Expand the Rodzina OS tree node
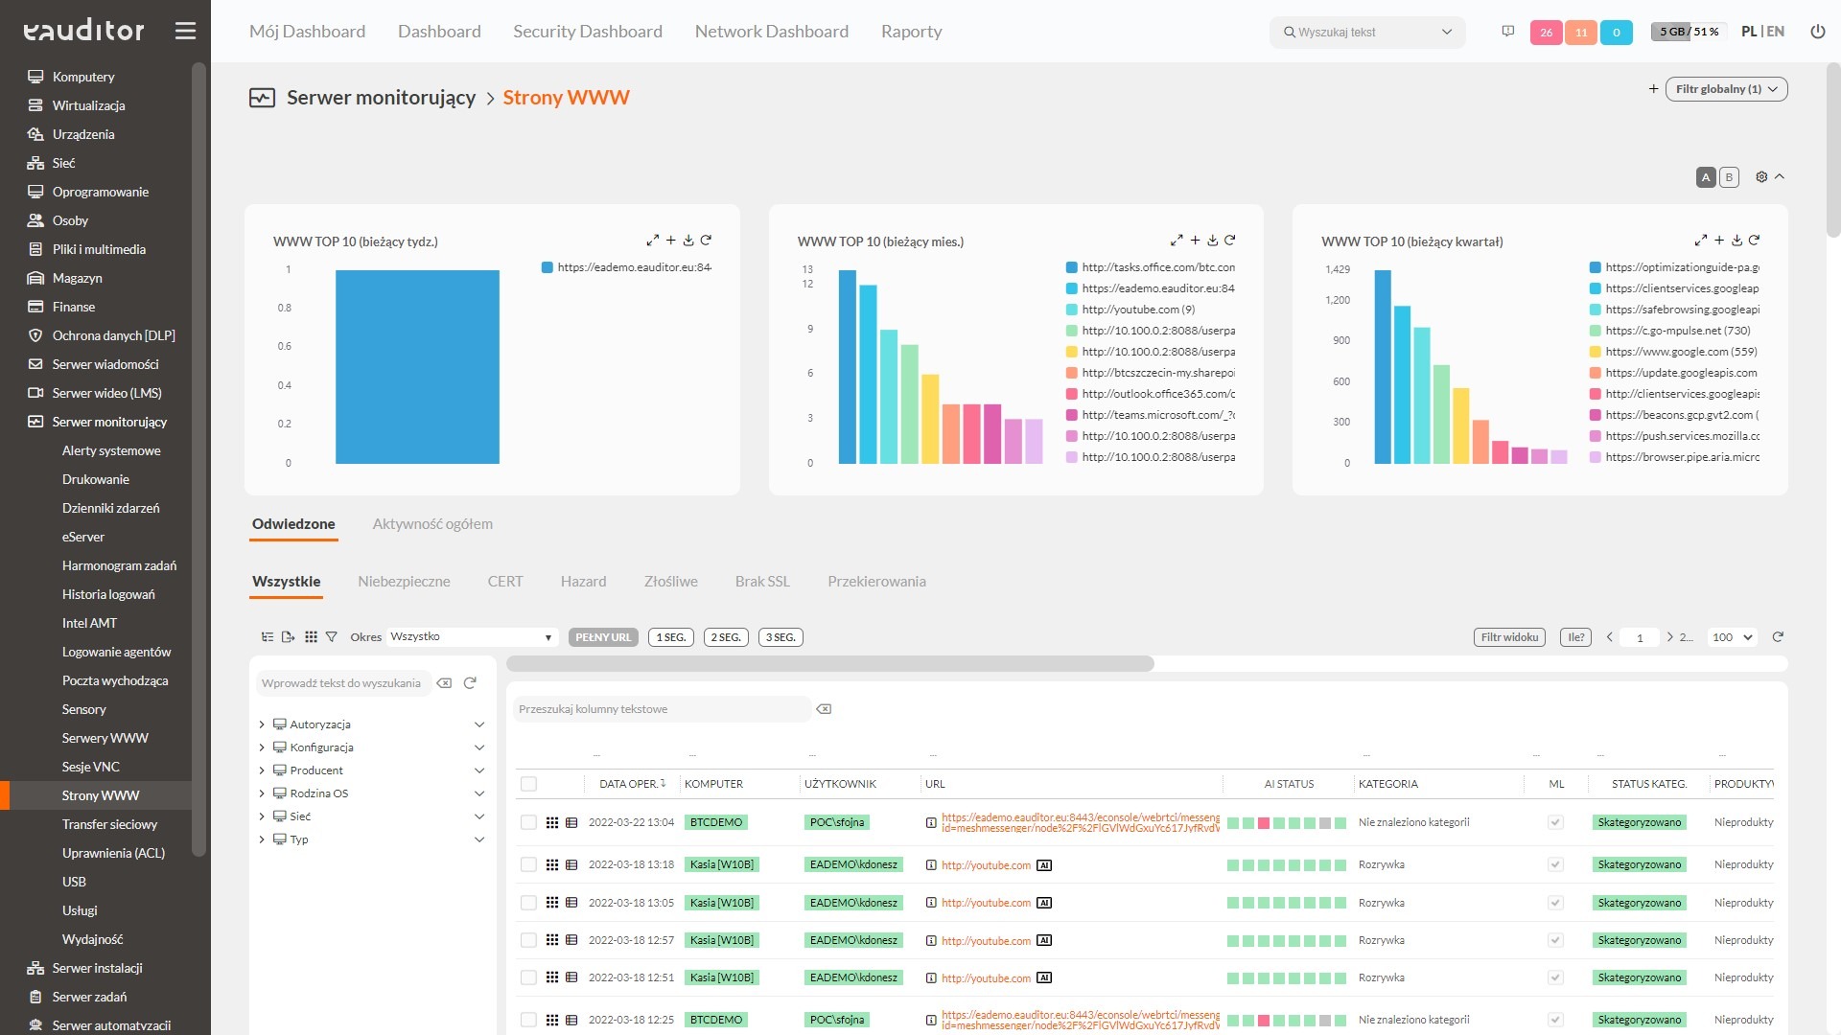The image size is (1841, 1035). [262, 793]
